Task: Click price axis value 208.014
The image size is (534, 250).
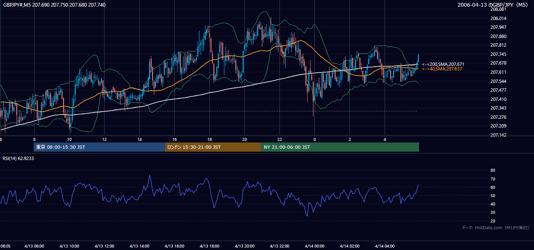Action: (498, 18)
